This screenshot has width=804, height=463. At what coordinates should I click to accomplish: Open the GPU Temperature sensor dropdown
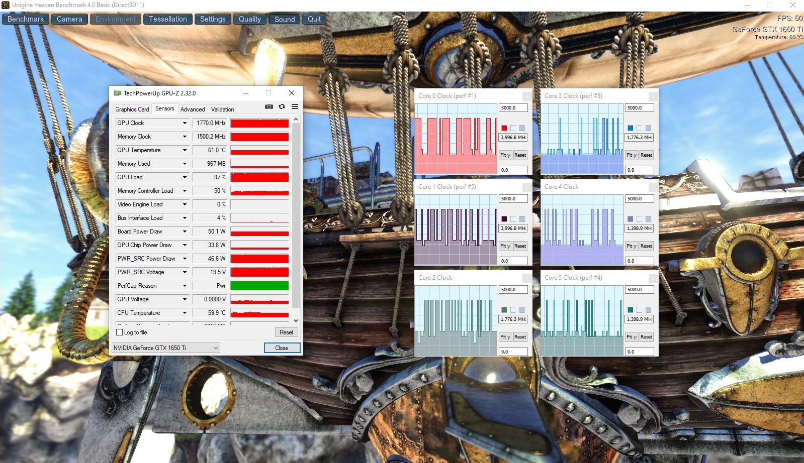tap(185, 150)
